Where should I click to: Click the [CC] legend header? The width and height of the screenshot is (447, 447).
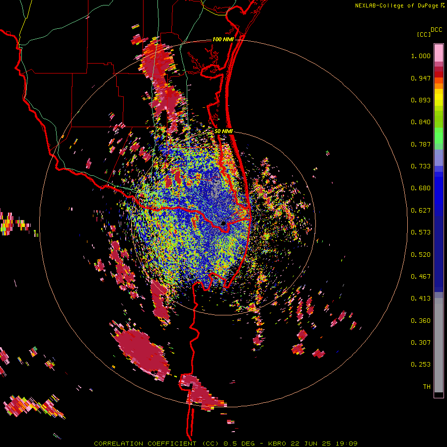click(424, 34)
